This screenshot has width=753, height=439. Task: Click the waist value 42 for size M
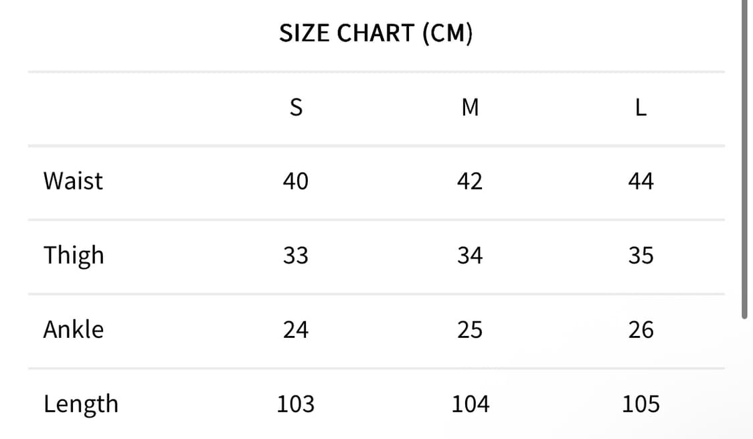[470, 181]
